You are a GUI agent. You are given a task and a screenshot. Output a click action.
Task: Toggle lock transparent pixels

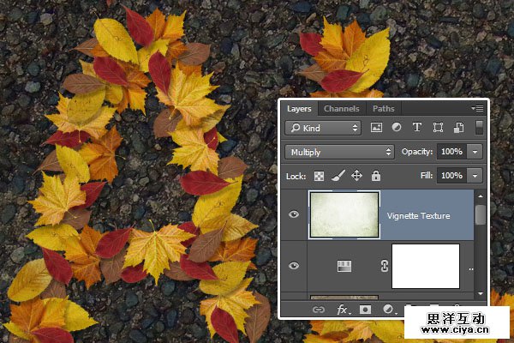pos(319,176)
